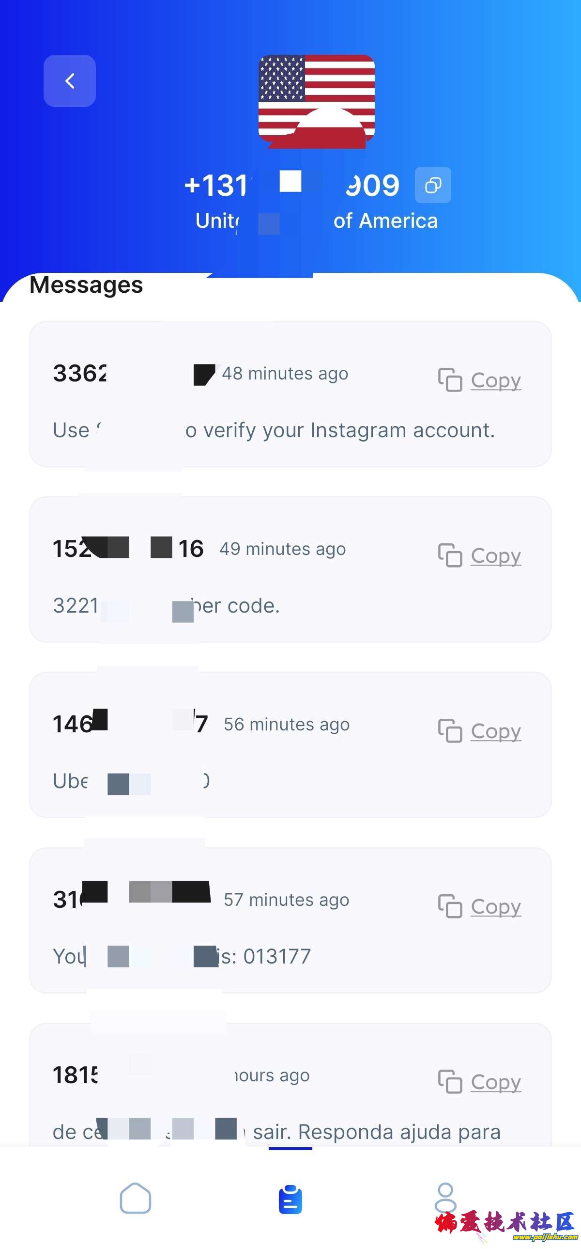The height and width of the screenshot is (1249, 581).
Task: Click the copy icon beside the phone number
Action: tap(432, 185)
